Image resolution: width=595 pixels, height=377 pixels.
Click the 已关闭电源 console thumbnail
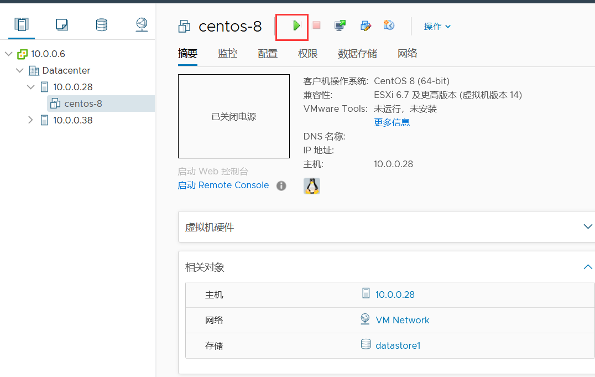[234, 116]
